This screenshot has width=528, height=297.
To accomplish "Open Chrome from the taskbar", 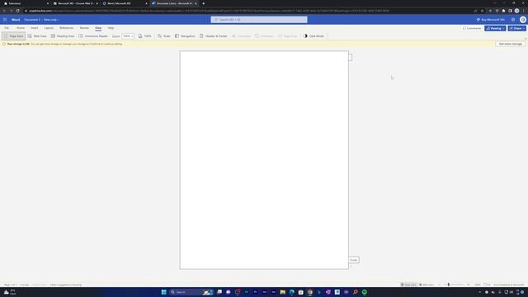I will point(310,292).
